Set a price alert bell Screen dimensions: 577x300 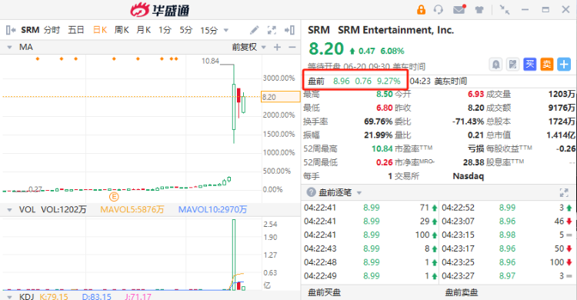point(496,65)
